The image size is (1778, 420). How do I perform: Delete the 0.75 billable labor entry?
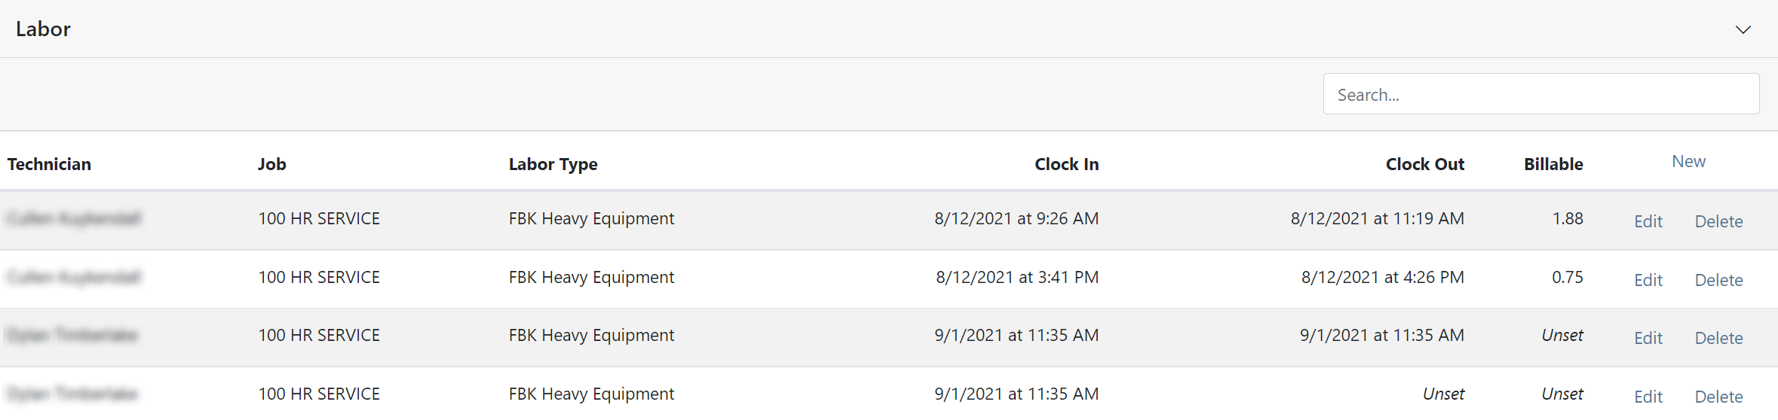coord(1718,280)
